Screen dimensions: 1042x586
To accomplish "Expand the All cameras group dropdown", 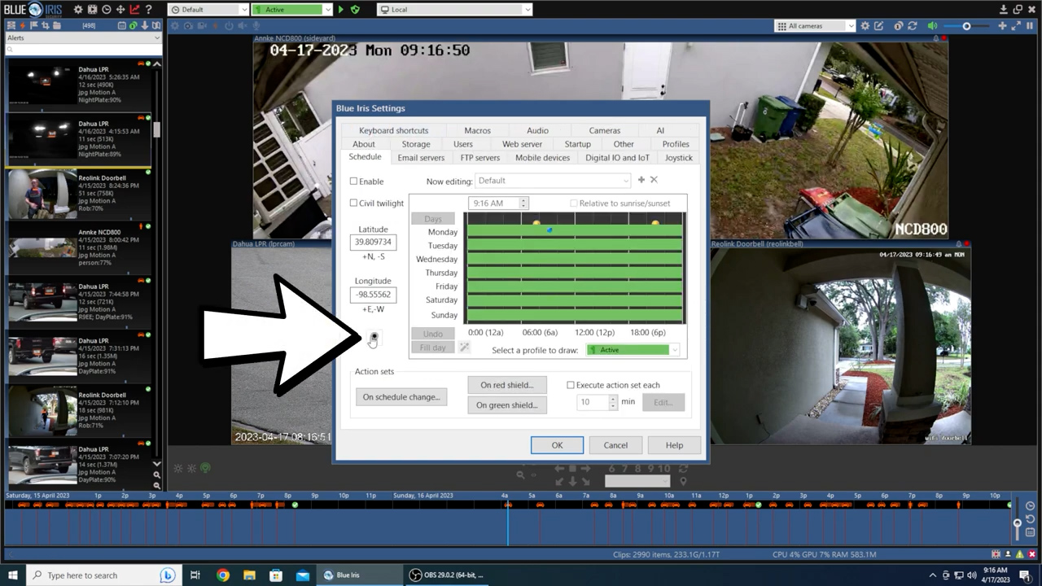I will pos(815,26).
